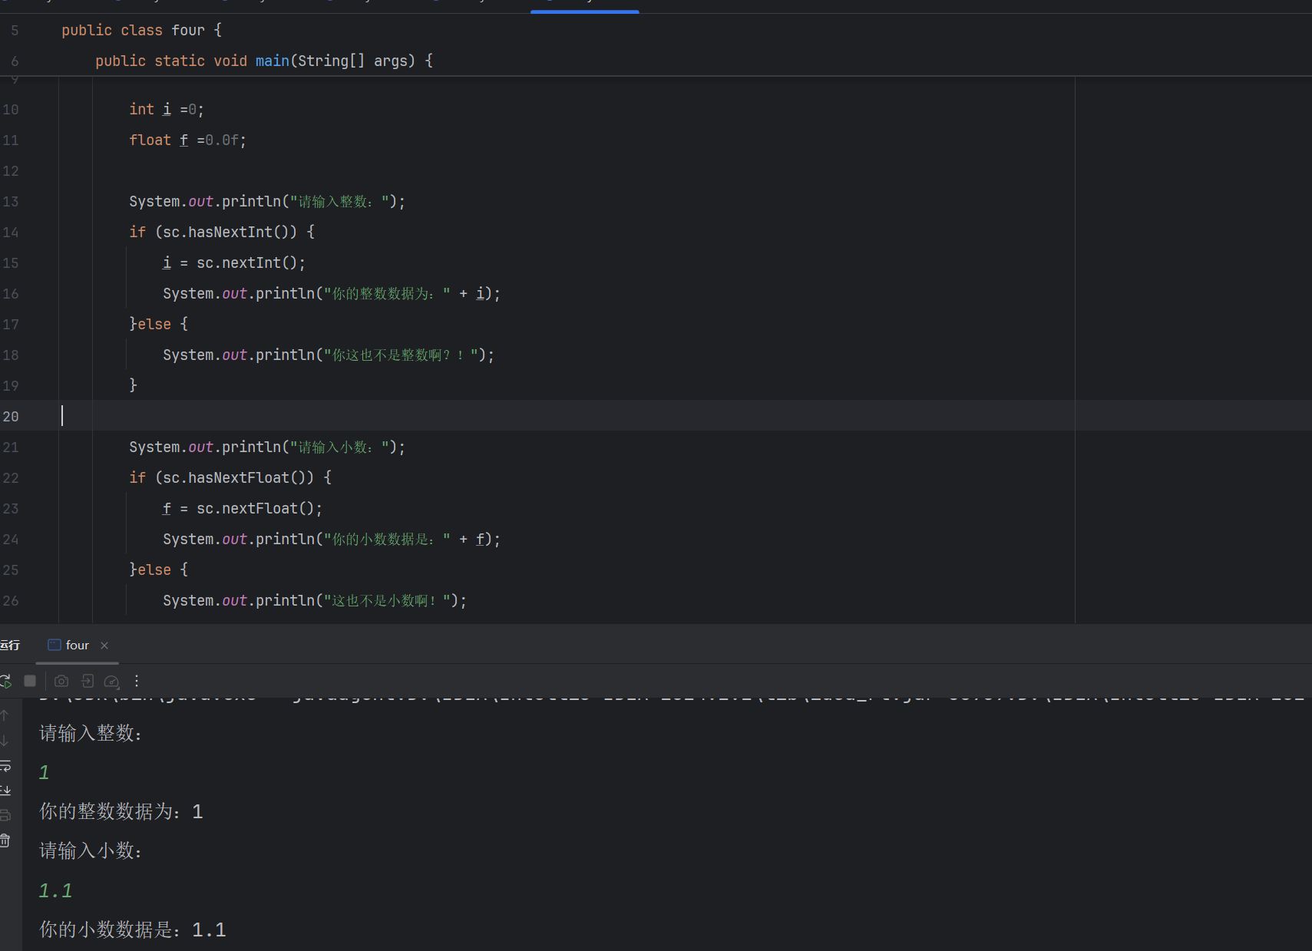Open the profiler gauge icon
The height and width of the screenshot is (951, 1312).
tap(111, 681)
